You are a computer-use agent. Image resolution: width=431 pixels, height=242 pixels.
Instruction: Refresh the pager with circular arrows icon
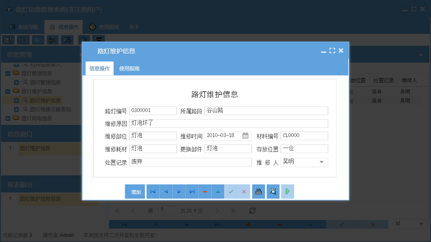click(x=252, y=210)
